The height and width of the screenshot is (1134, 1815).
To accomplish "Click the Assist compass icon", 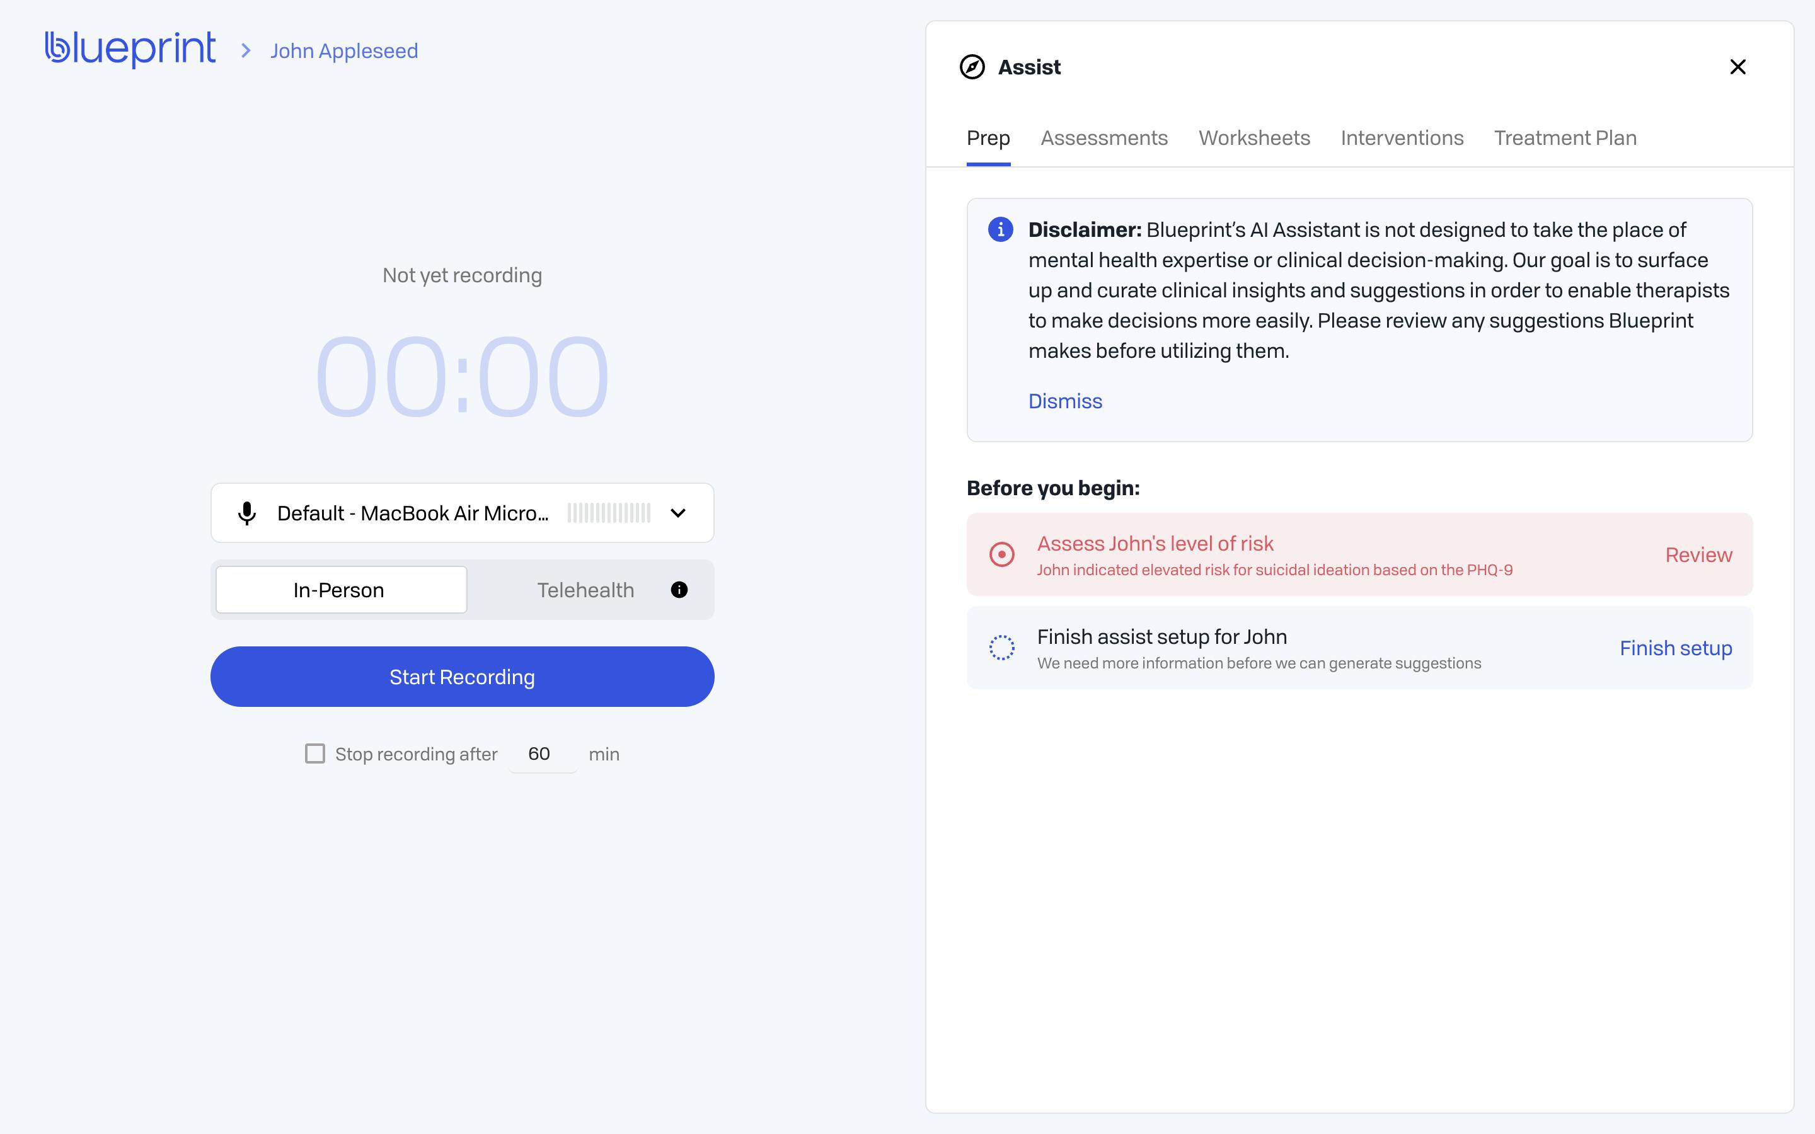I will click(x=972, y=67).
